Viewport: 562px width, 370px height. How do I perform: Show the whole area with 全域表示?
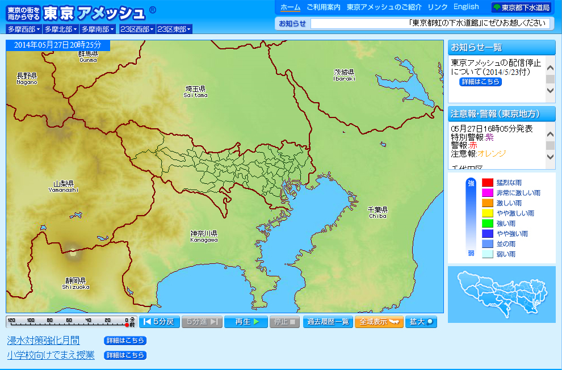click(379, 322)
